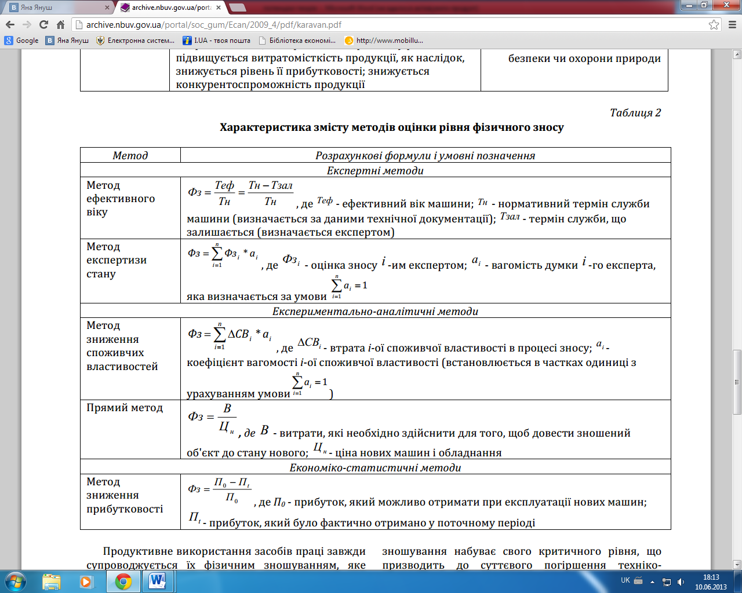The height and width of the screenshot is (593, 742).
Task: Click the text 'конкурентоспроможність продукції'
Action: 270,85
